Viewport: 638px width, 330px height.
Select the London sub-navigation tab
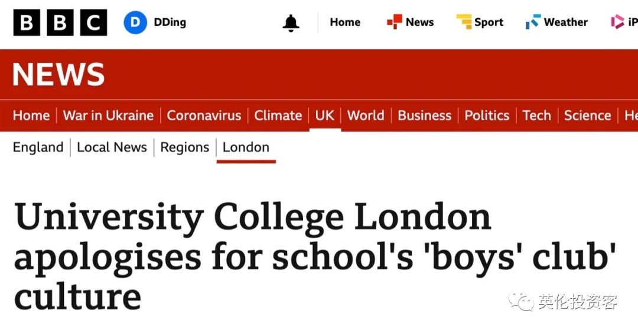(x=246, y=147)
